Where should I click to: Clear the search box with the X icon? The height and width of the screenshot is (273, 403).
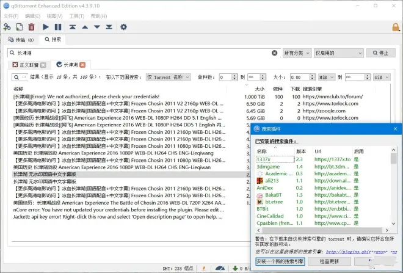tap(276, 53)
